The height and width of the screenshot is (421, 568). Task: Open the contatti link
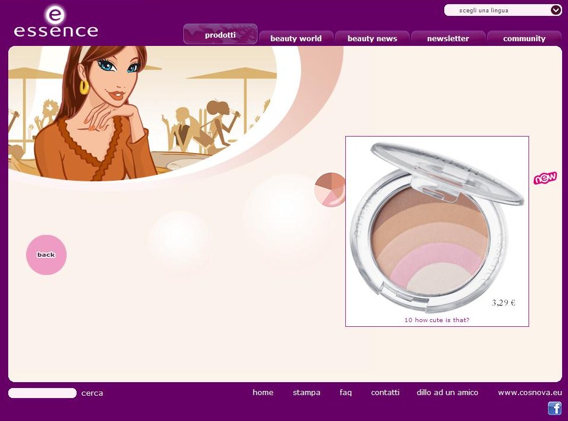pos(385,392)
